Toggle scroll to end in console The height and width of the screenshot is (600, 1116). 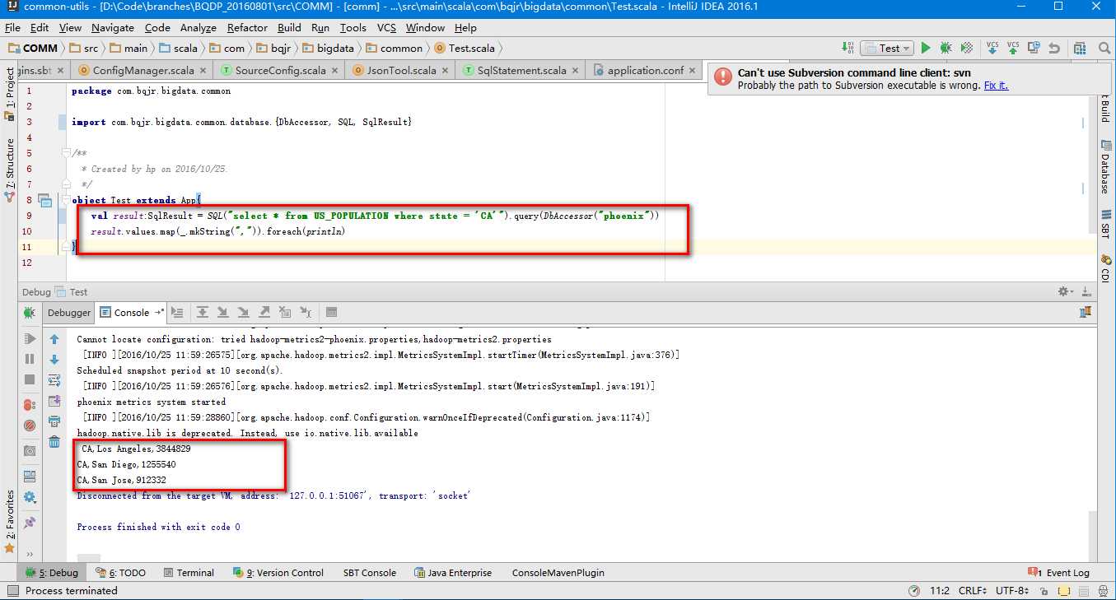(54, 401)
